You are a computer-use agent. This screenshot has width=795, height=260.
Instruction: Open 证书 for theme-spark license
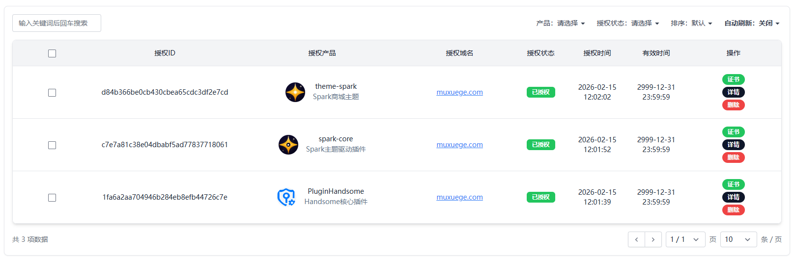click(733, 79)
